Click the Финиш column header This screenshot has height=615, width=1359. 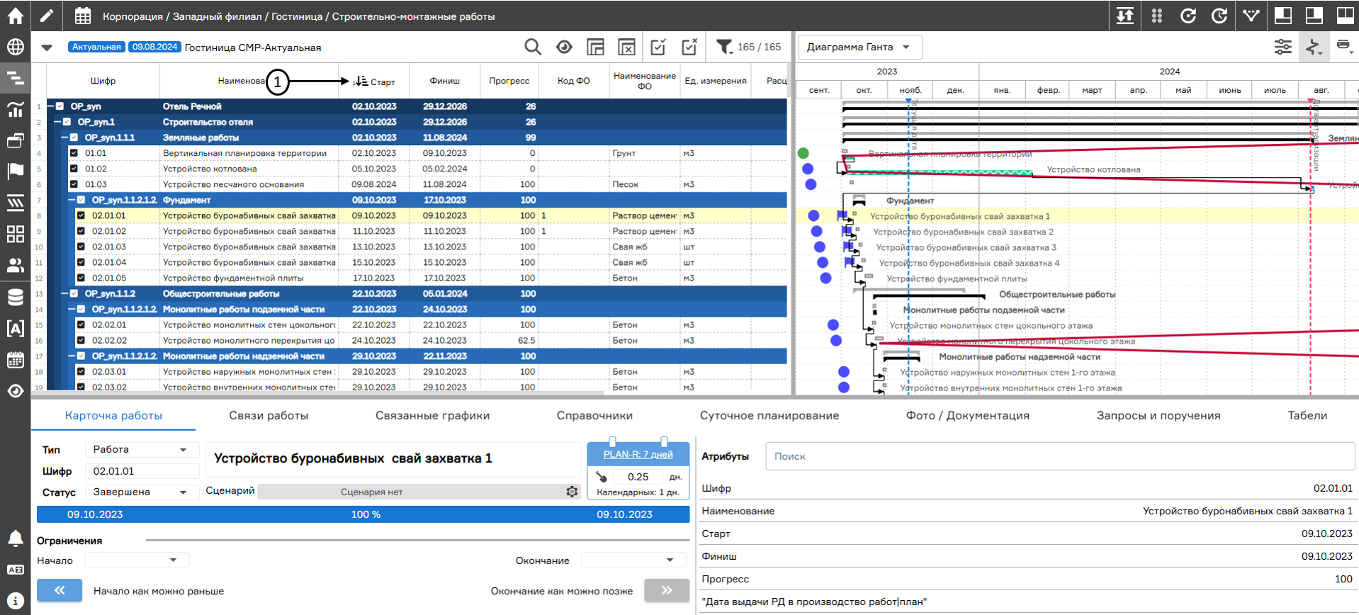(x=445, y=81)
